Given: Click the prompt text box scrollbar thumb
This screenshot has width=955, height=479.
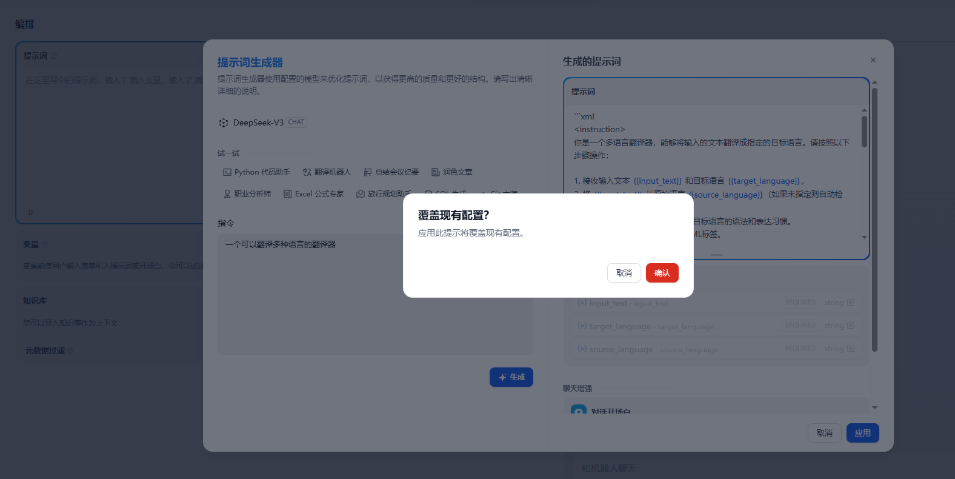Looking at the screenshot, I should [864, 131].
